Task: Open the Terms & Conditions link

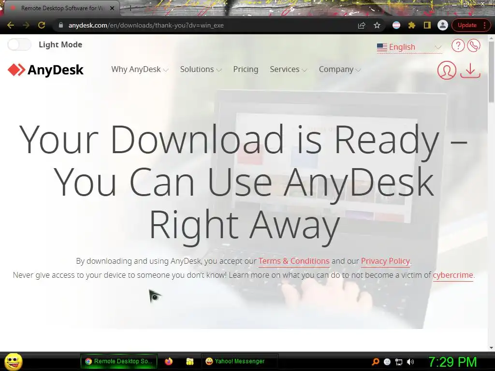Action: [x=294, y=261]
